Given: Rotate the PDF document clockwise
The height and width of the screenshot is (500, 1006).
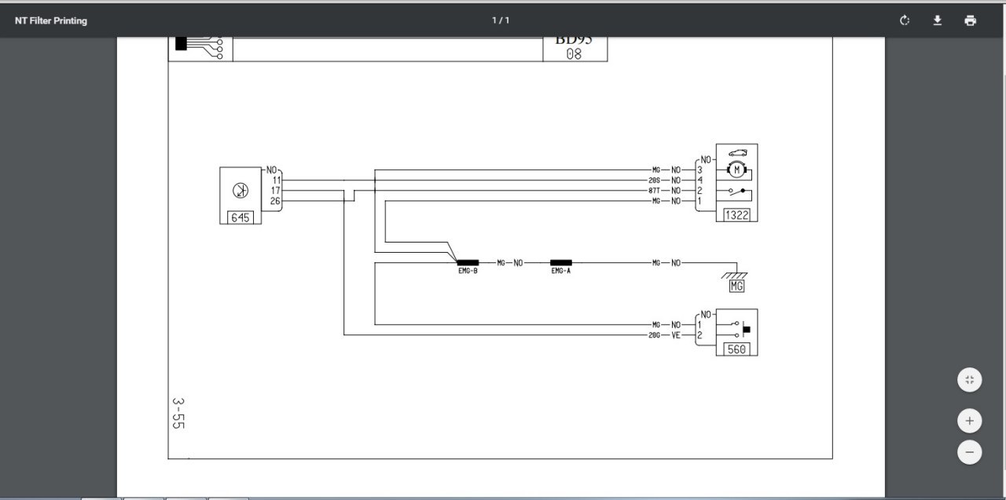Looking at the screenshot, I should (x=905, y=20).
